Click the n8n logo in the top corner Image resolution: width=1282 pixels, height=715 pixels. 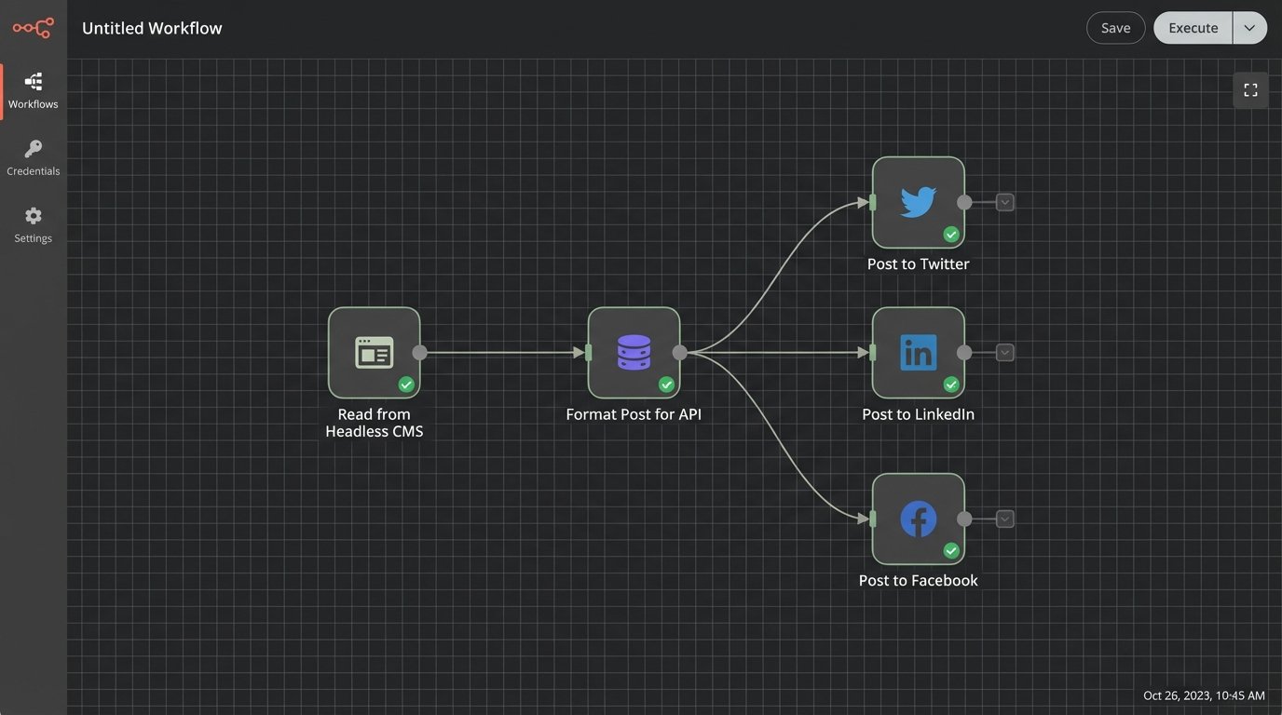click(x=33, y=27)
